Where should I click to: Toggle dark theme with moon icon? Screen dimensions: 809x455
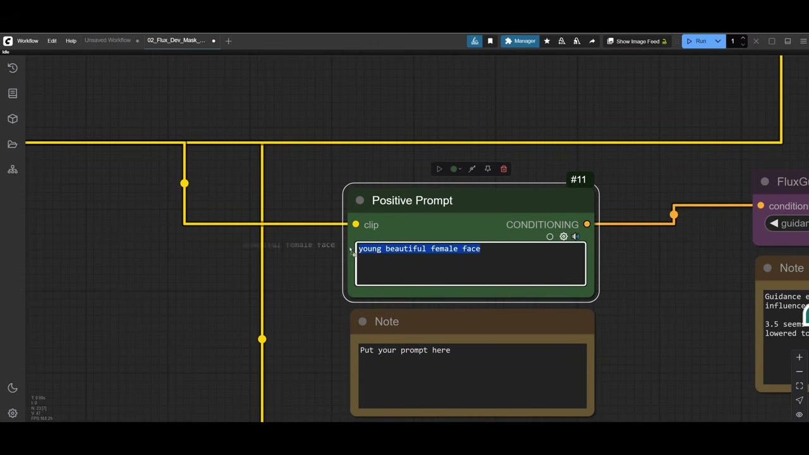pos(13,388)
